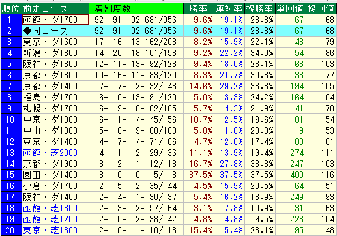Select the highlighted ◆同コース row
The height and width of the screenshot is (236, 337).
(169, 31)
